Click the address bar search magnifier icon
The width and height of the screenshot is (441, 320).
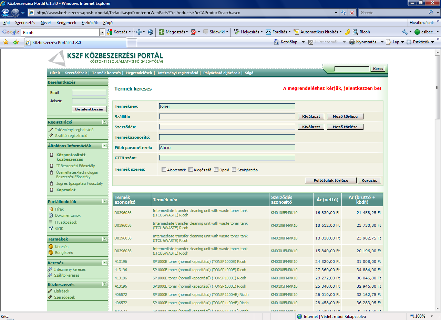pyautogui.click(x=431, y=13)
